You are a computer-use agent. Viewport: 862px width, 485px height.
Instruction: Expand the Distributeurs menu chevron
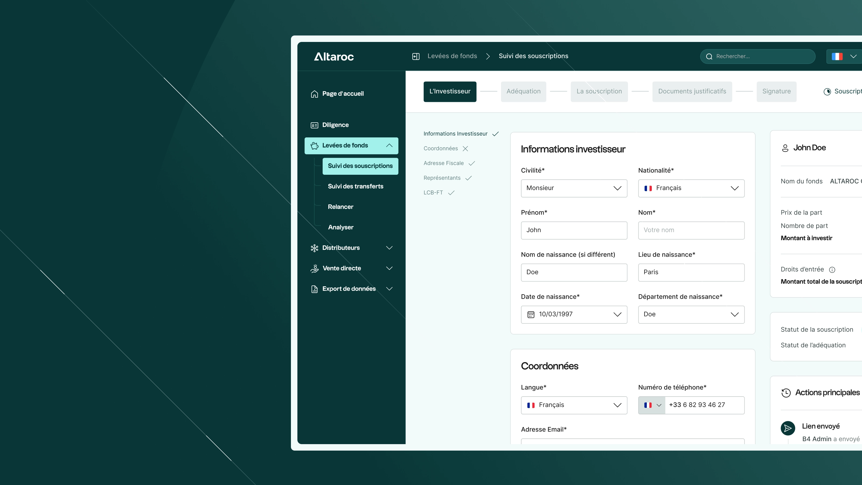pos(389,248)
